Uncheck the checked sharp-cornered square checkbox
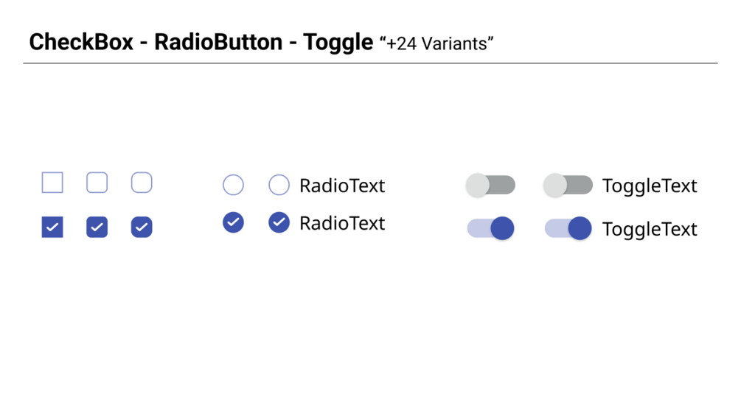Screen dimensions: 741x416 52,228
